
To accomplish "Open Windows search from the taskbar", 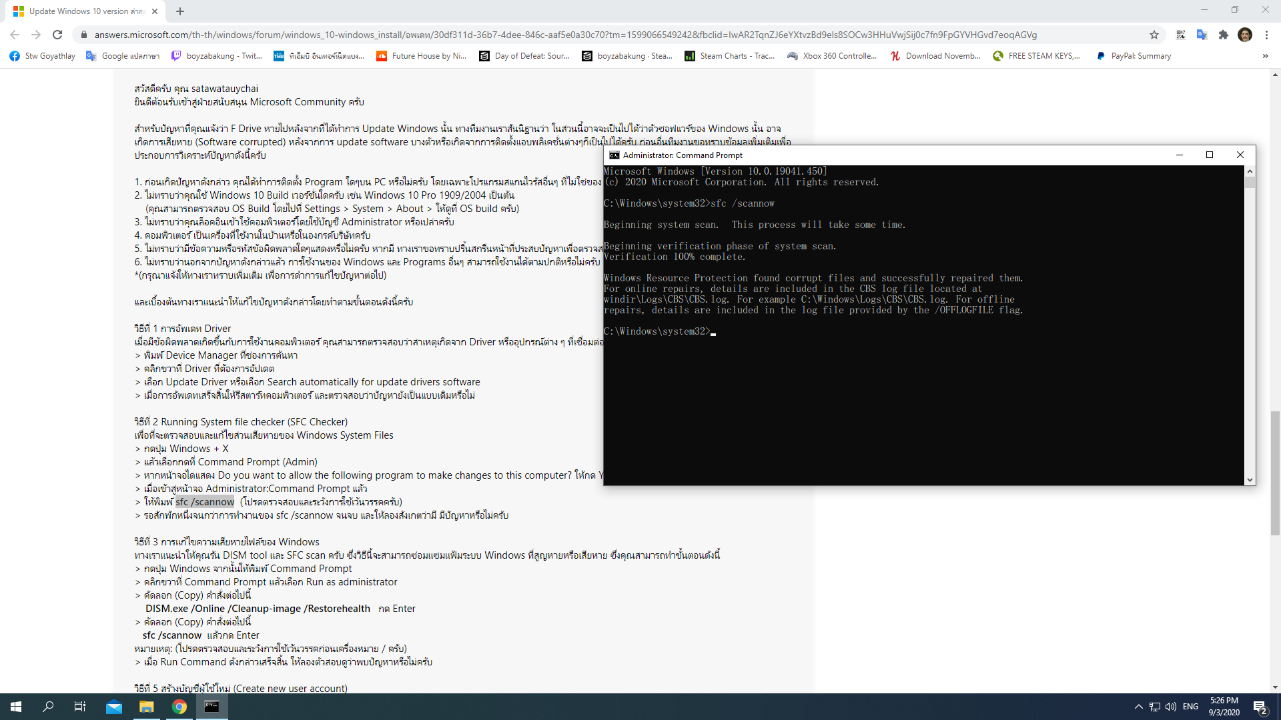I will tap(48, 707).
